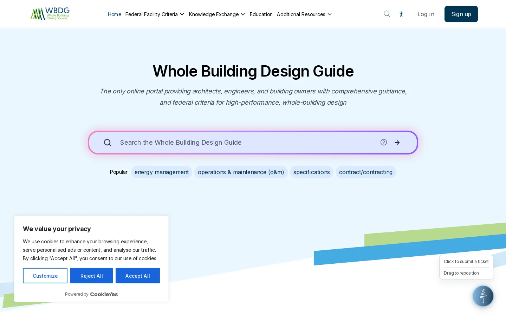Open the Education nav item
Screen dimensions: 506x316
point(261,14)
